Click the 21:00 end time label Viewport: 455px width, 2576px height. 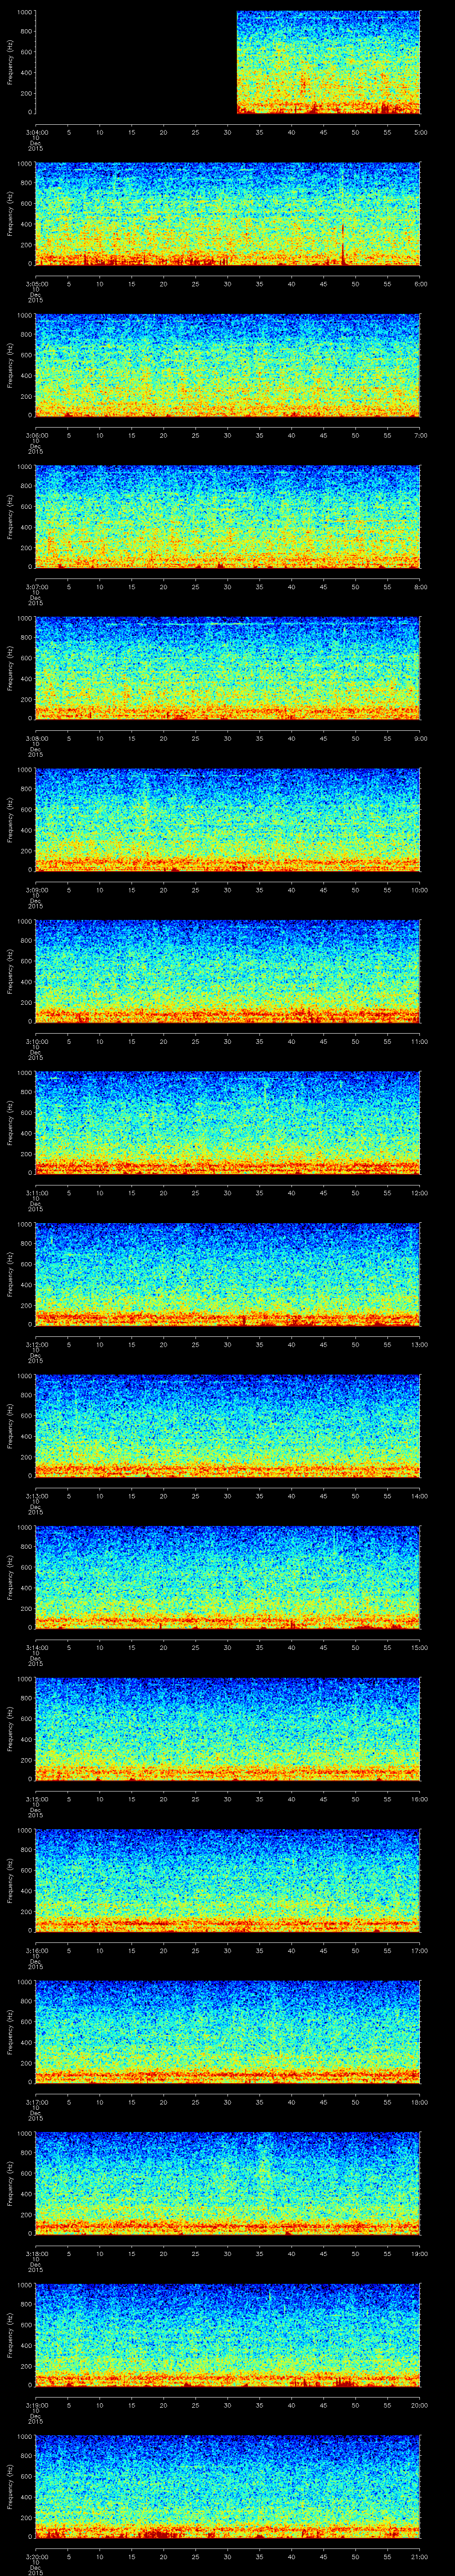(x=420, y=2556)
